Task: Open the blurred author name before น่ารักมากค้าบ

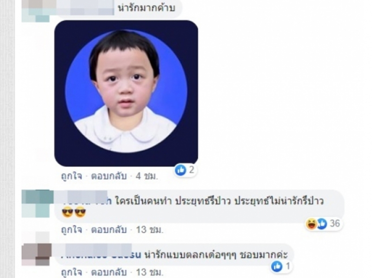Action: coord(86,7)
